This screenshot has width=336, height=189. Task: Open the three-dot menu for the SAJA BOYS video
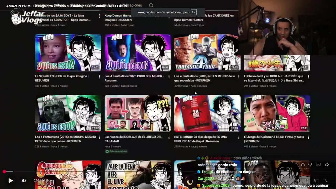click(99, 16)
